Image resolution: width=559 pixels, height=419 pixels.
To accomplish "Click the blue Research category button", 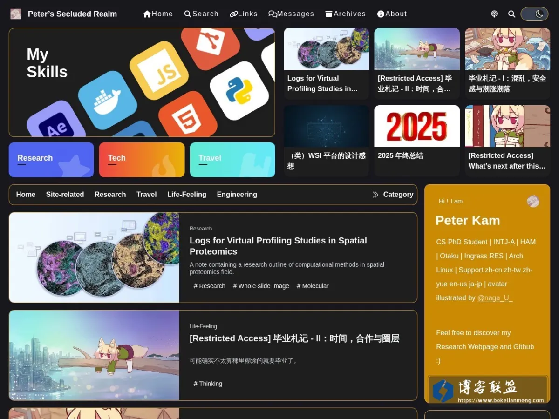I will 51,160.
